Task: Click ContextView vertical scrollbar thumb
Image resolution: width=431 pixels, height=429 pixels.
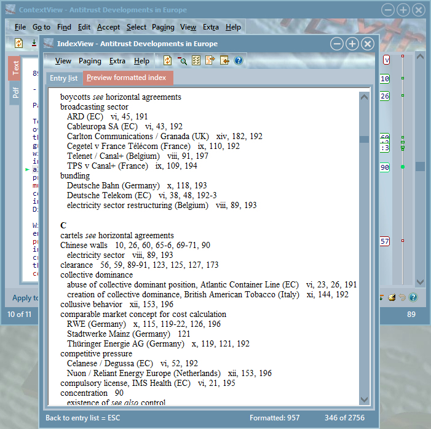Action: pyautogui.click(x=420, y=166)
